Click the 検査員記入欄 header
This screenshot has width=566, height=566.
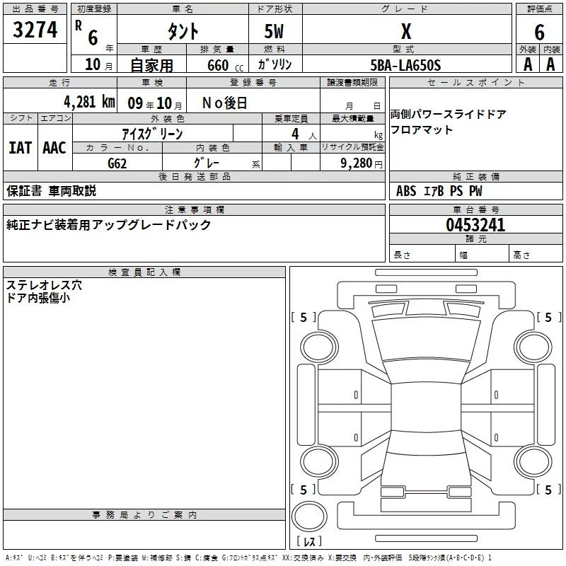point(144,272)
